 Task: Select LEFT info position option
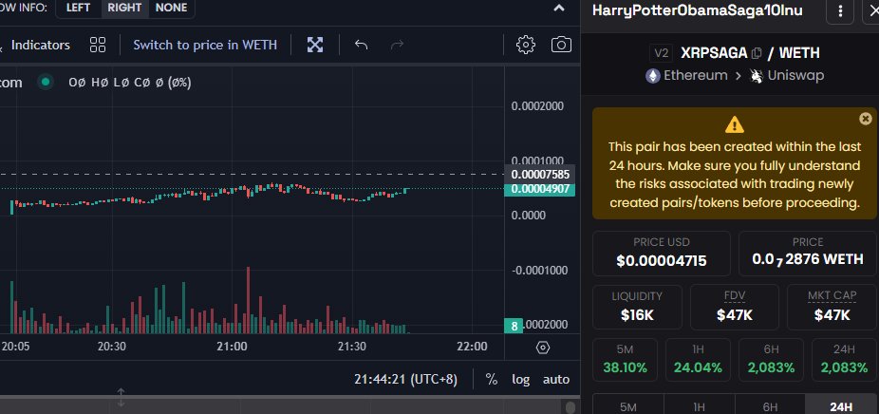click(x=78, y=8)
